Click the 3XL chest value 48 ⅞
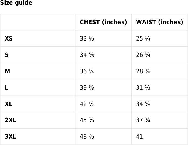This screenshot has width=188, height=145. pos(87,137)
